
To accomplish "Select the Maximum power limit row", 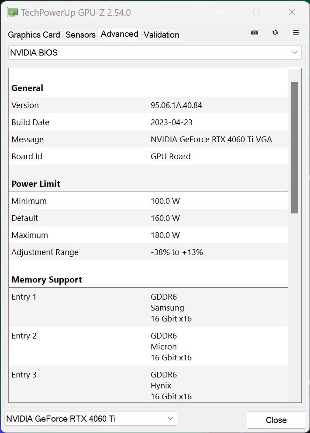I will click(148, 235).
